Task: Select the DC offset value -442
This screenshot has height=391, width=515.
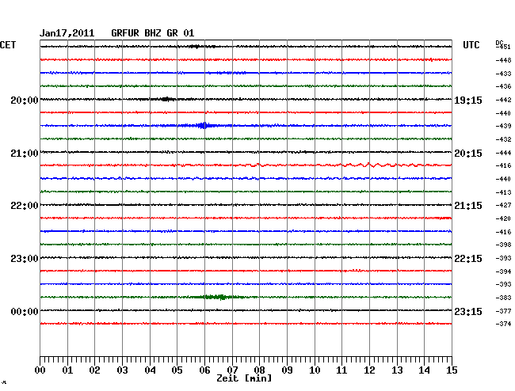Action: 503,100
